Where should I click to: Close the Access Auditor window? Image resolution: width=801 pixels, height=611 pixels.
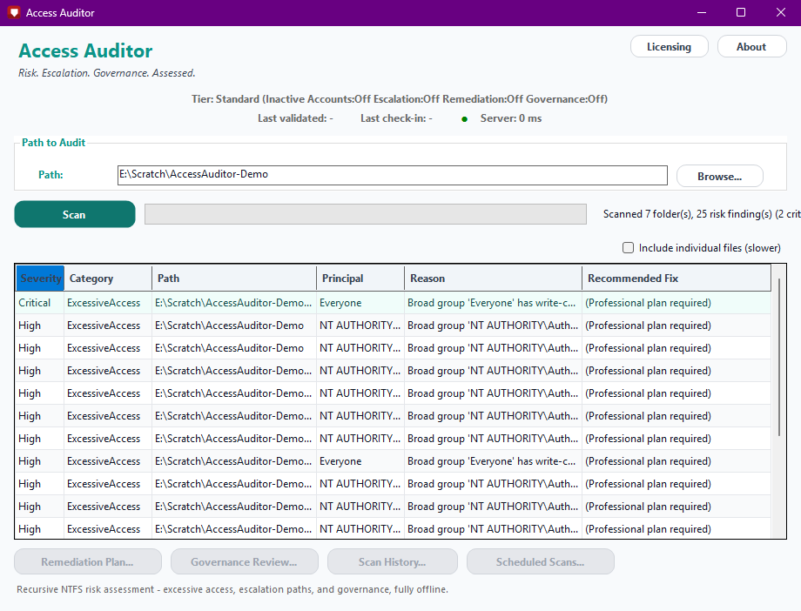click(781, 13)
